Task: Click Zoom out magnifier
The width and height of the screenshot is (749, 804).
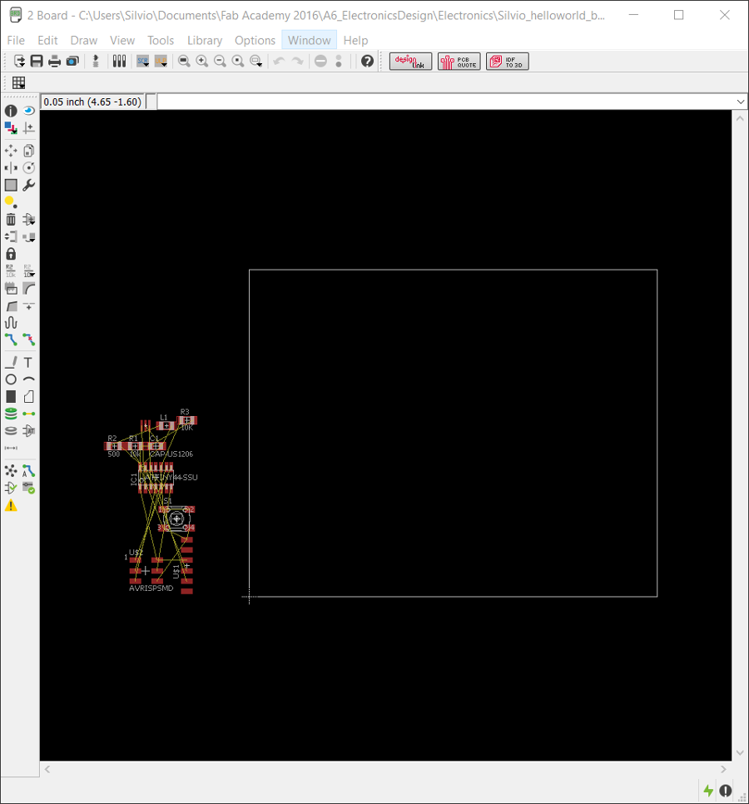Action: click(x=220, y=62)
